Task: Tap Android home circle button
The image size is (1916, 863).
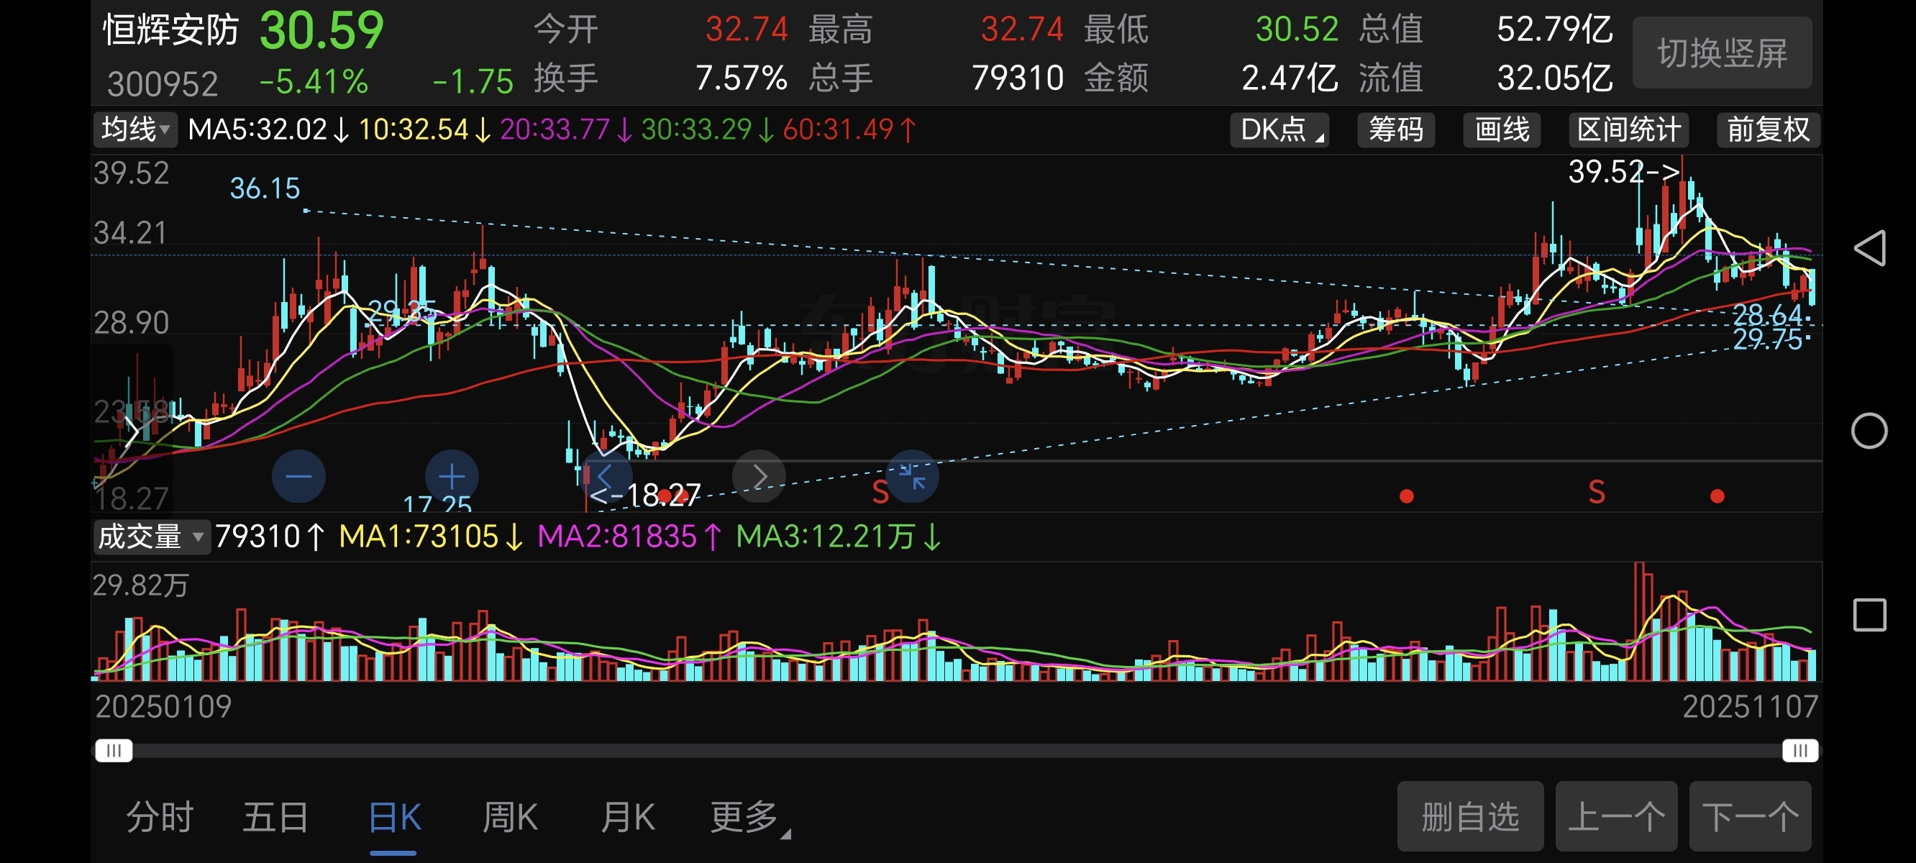Action: [x=1869, y=431]
